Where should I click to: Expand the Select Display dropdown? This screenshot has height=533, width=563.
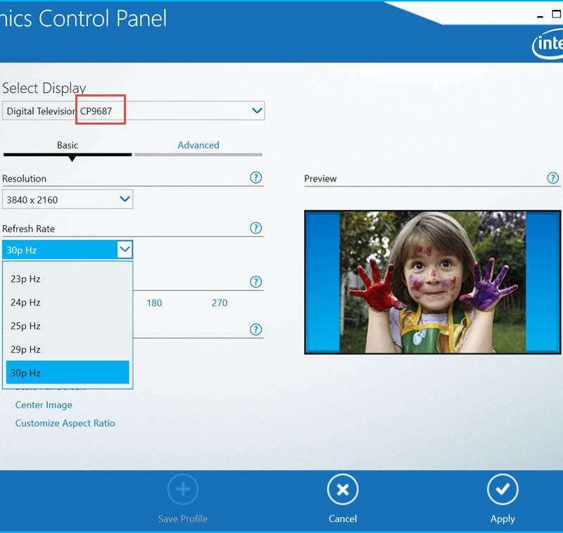click(x=257, y=111)
